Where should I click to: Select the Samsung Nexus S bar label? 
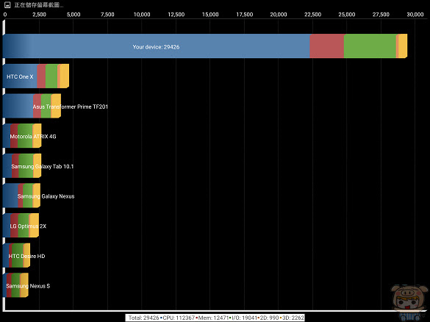28,286
